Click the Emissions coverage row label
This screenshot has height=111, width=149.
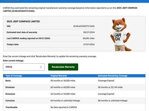[10, 94]
